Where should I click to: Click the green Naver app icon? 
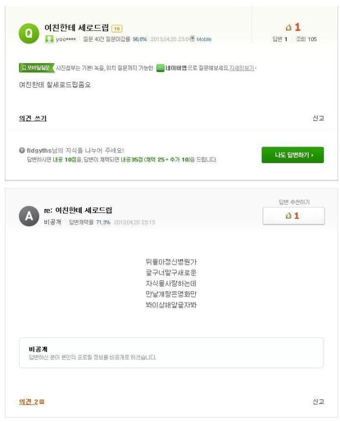[160, 68]
